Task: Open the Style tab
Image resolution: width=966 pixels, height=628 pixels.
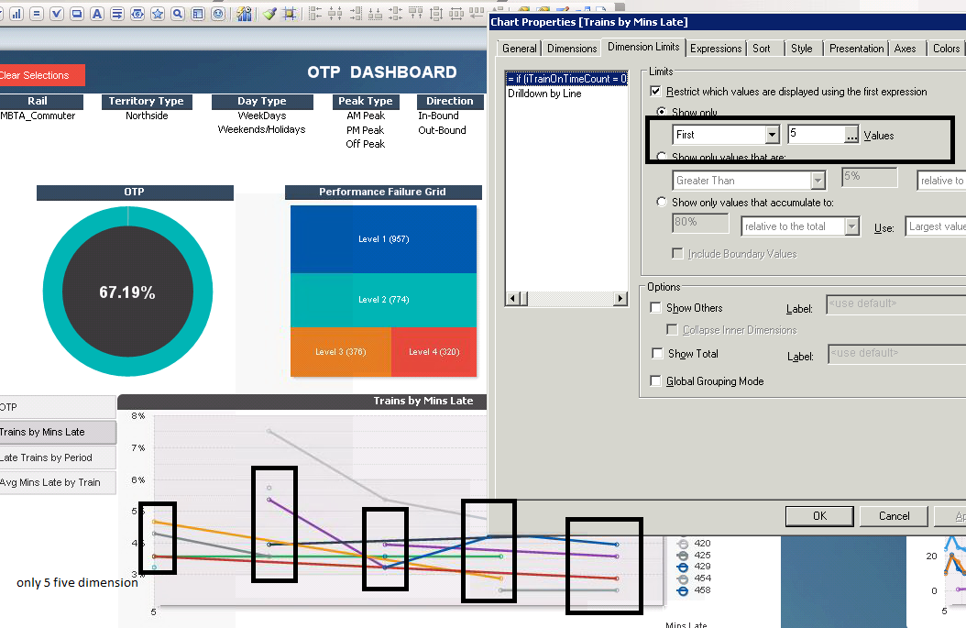Action: coord(802,48)
